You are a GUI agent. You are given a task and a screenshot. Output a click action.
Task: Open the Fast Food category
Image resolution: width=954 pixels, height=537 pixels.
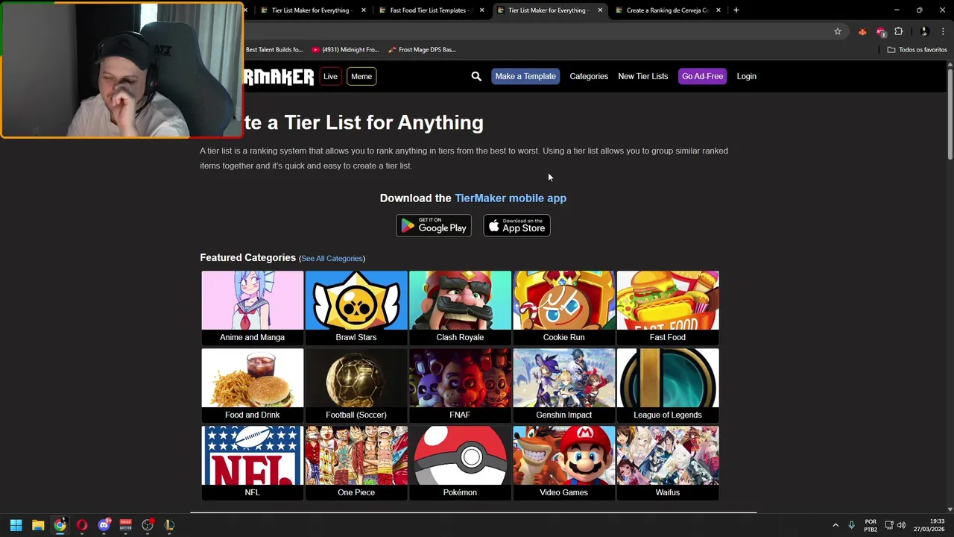coord(668,307)
